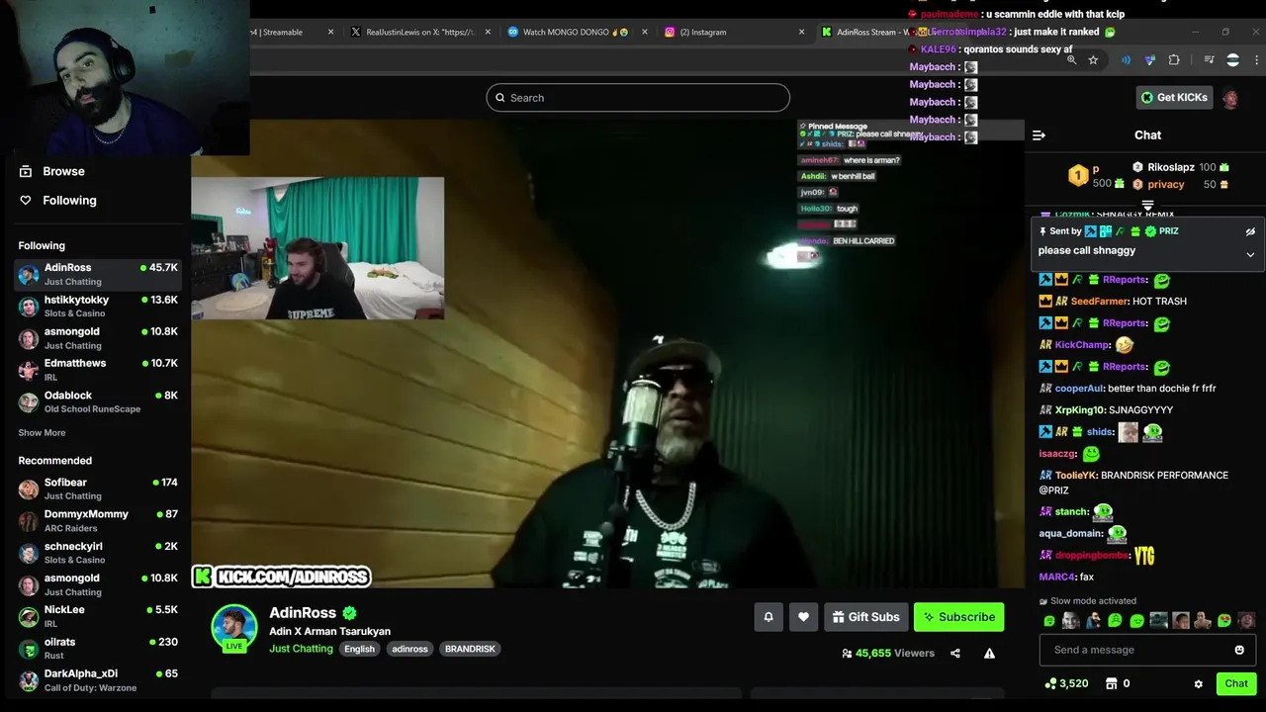Open the user profile avatar menu
This screenshot has width=1266, height=712.
tap(1230, 98)
